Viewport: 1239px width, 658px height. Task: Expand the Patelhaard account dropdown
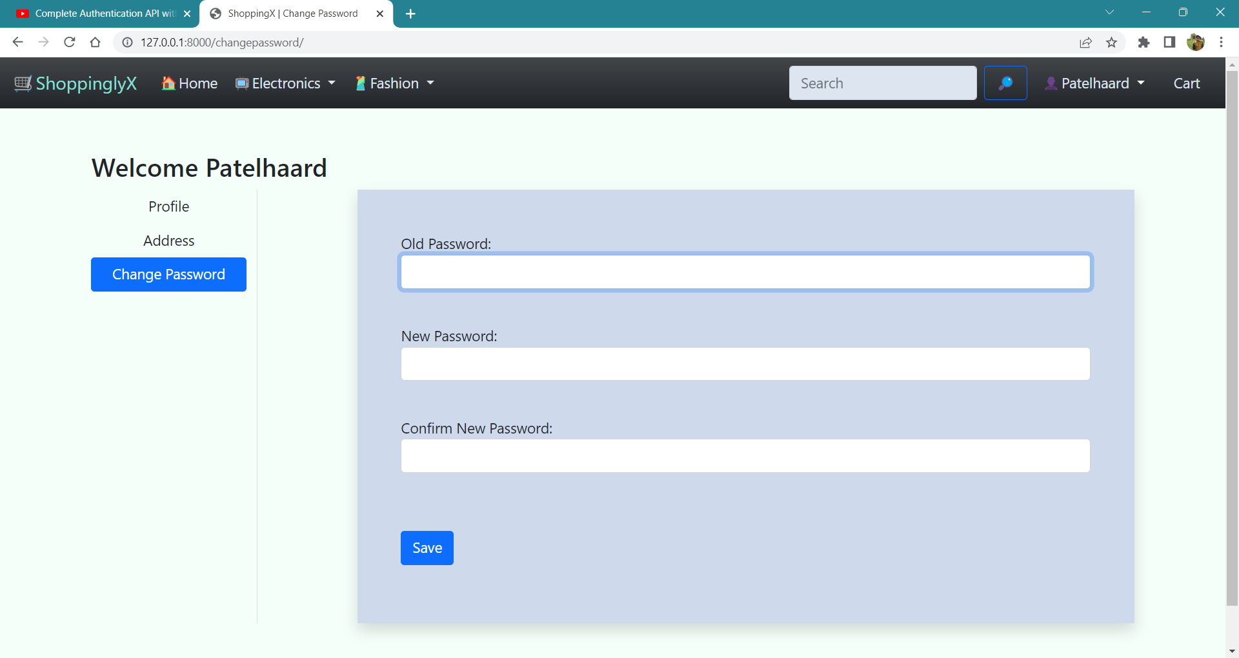click(1095, 83)
